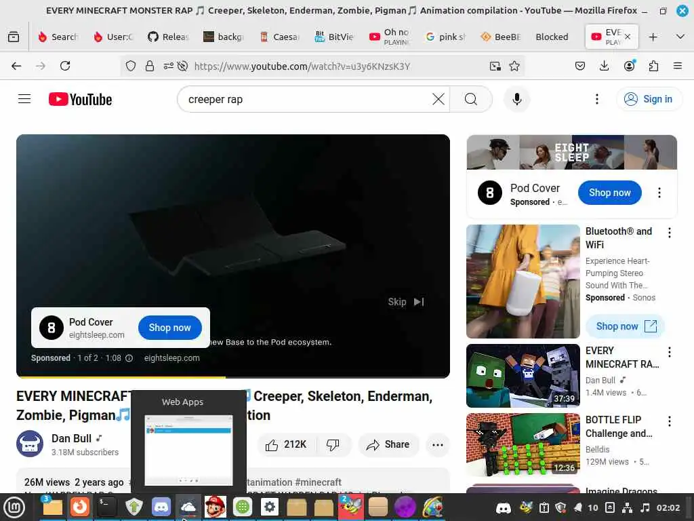Play EVERY MINECRAFT RA... 37:39 video
This screenshot has height=521, width=694.
[x=523, y=376]
